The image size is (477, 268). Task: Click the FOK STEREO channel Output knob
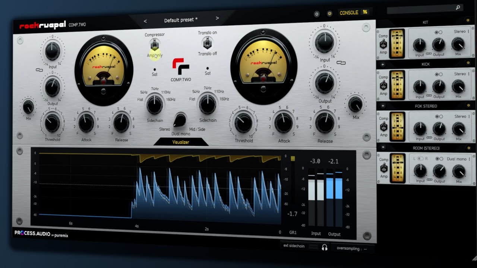coord(439,129)
